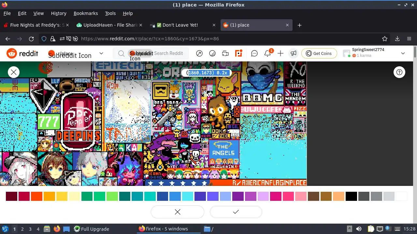Viewport: 417px width, 234px height.
Task: Open the advertise megaphone icon
Action: tap(294, 53)
